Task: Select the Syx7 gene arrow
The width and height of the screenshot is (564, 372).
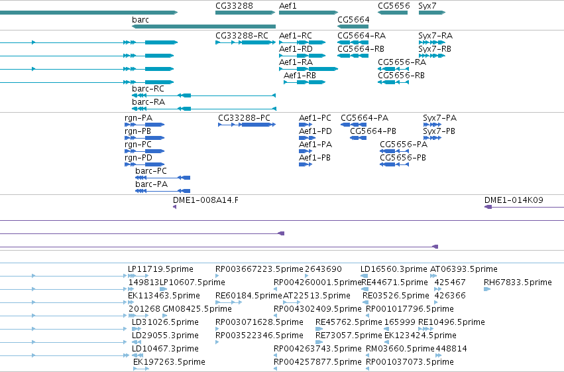Action: (x=432, y=13)
